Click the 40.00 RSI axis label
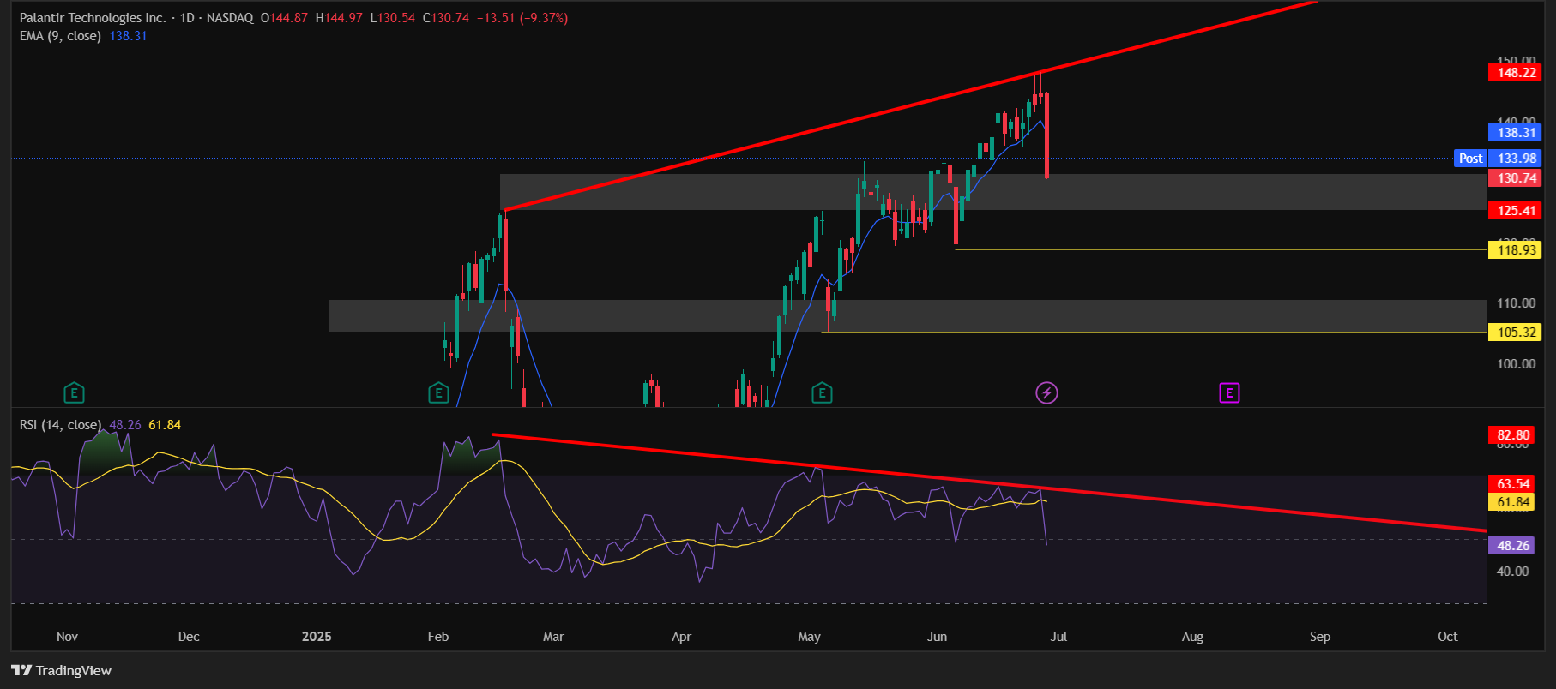 [1512, 572]
